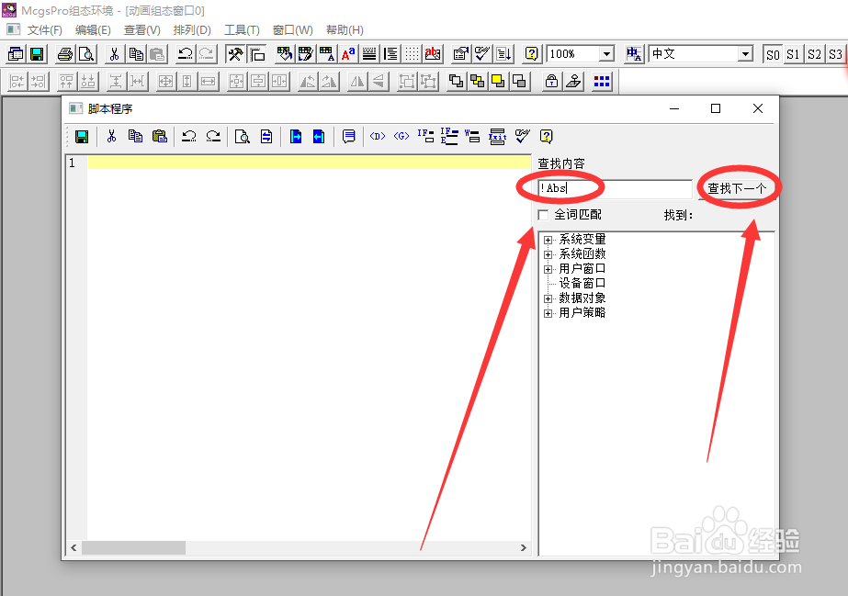Image resolution: width=848 pixels, height=596 pixels.
Task: Click the blue grid dots icon
Action: click(602, 82)
